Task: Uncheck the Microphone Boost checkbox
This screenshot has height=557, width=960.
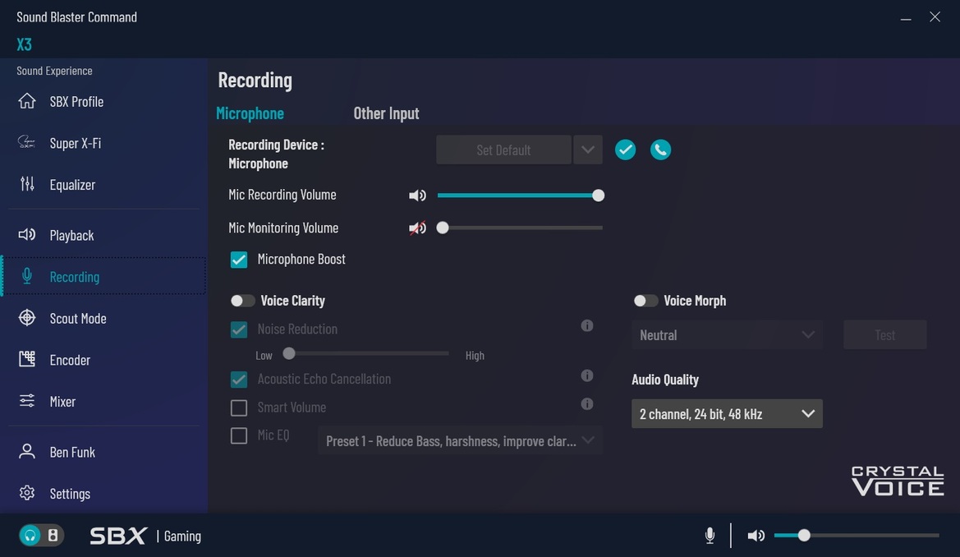Action: [x=239, y=260]
